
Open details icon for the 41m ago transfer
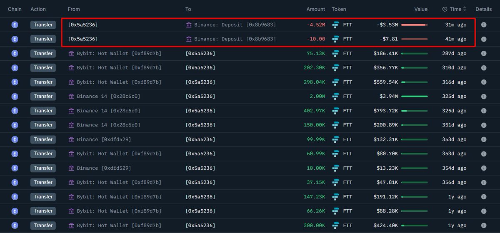pos(484,39)
